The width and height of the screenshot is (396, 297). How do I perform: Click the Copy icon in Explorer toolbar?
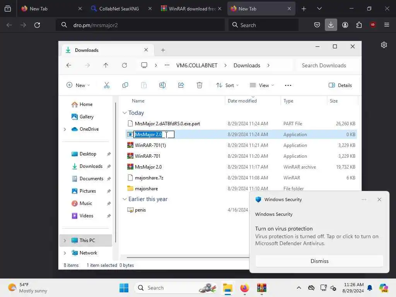[125, 85]
